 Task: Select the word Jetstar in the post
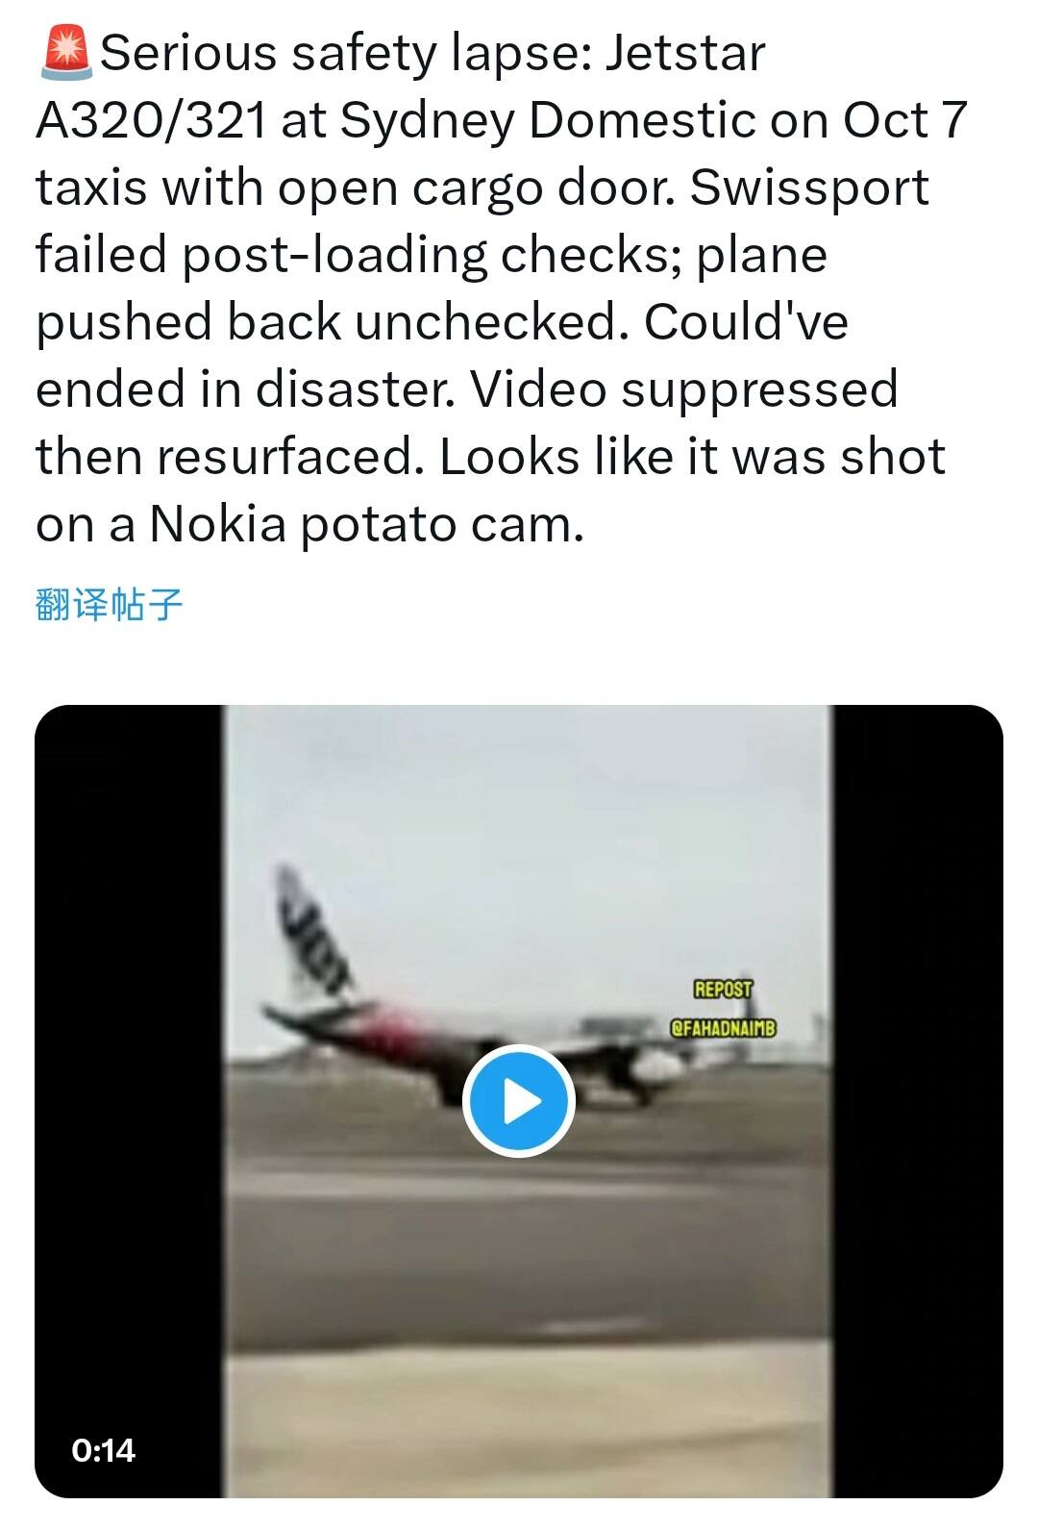click(684, 53)
